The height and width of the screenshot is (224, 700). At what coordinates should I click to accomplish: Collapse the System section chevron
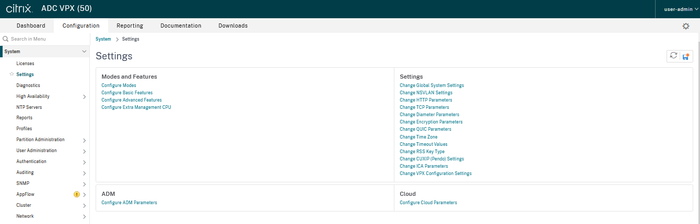(84, 52)
